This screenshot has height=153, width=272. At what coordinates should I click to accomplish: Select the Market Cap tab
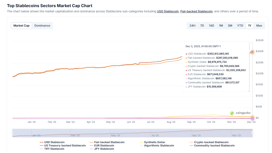click(21, 25)
